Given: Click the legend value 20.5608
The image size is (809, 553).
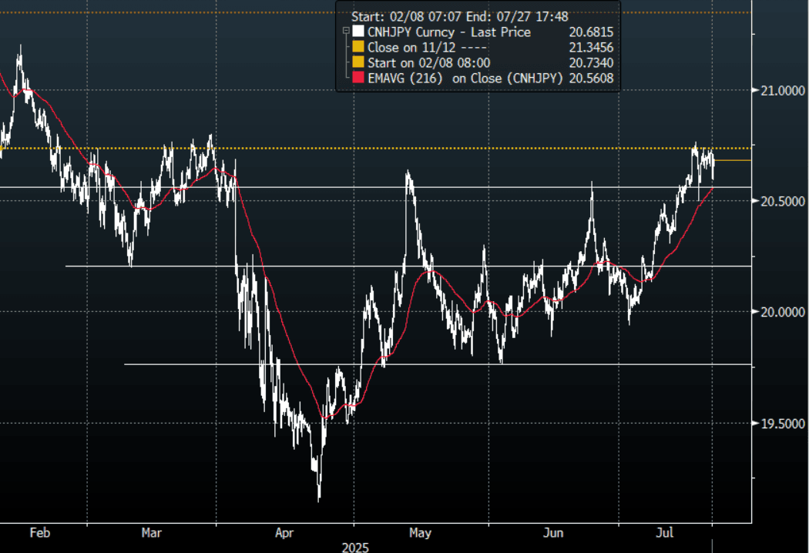Looking at the screenshot, I should click(591, 79).
